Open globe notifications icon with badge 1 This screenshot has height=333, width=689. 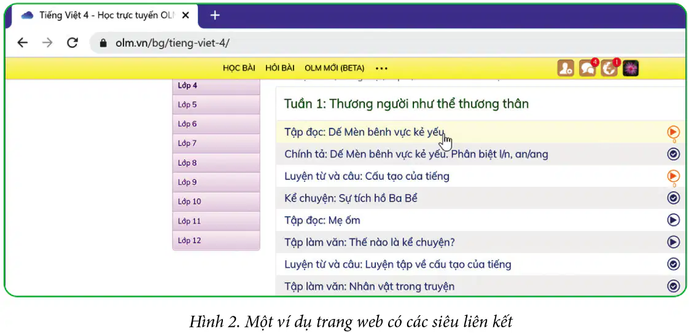(609, 68)
